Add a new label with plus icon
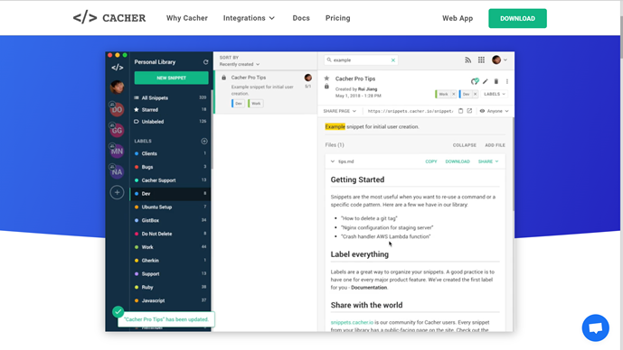This screenshot has height=350, width=623. (x=204, y=141)
